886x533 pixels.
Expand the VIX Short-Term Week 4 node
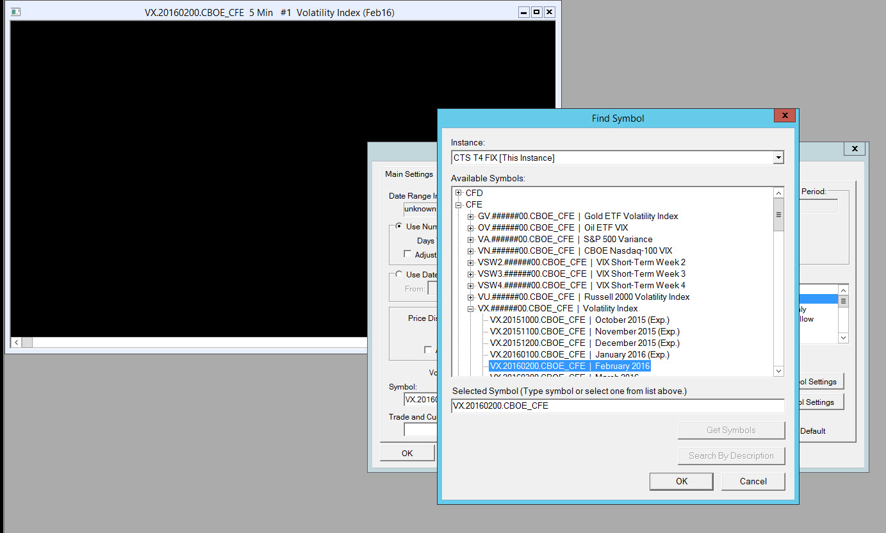click(x=471, y=285)
